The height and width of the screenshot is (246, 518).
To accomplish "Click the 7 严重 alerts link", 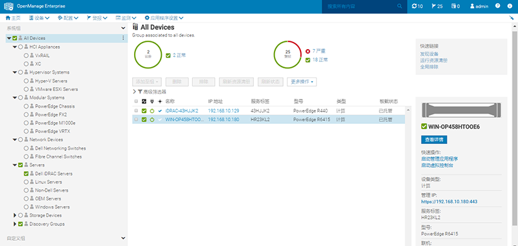I will 319,52.
